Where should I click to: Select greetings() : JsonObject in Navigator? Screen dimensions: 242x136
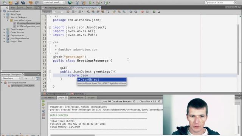pyautogui.click(x=23, y=86)
